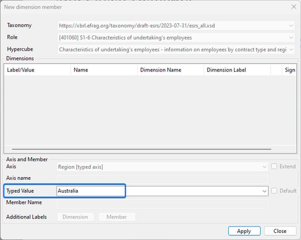Image resolution: width=301 pixels, height=240 pixels.
Task: Click the Apply button
Action: 244,231
